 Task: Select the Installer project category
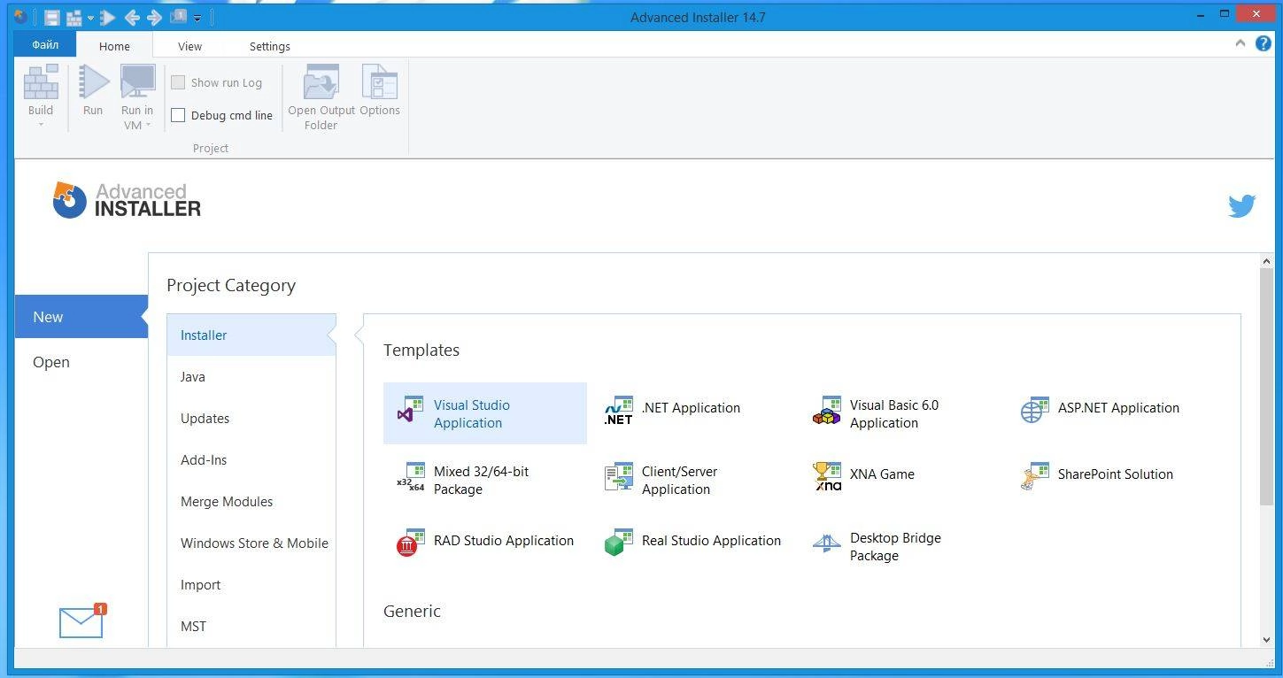tap(251, 335)
